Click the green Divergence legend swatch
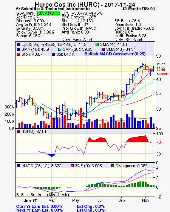 coord(113,166)
